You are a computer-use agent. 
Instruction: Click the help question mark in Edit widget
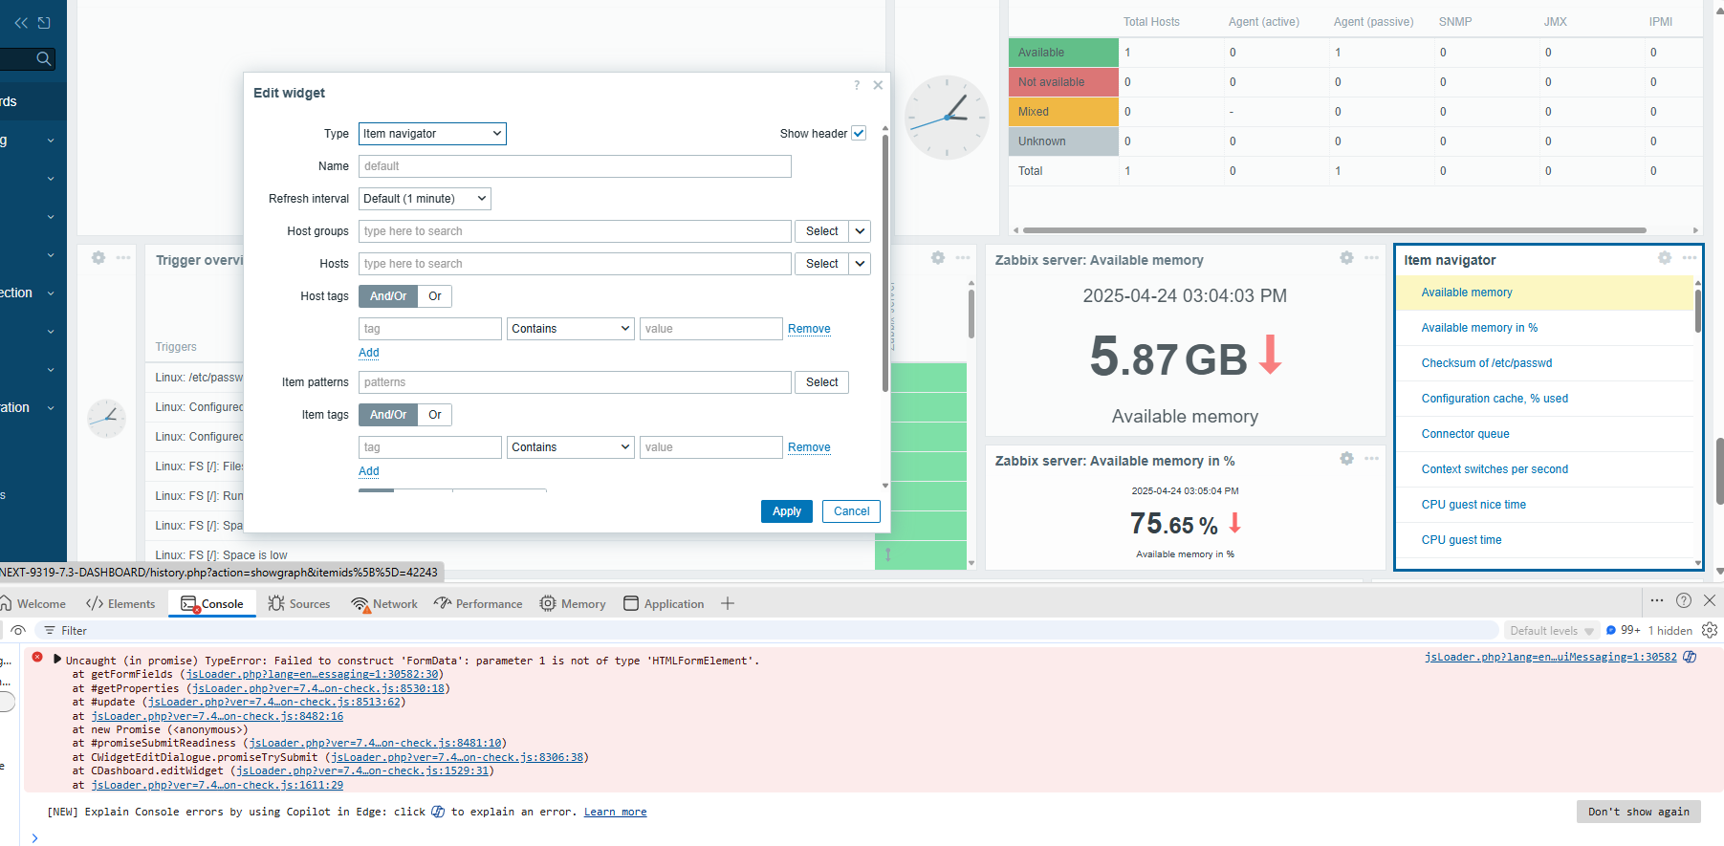857,85
